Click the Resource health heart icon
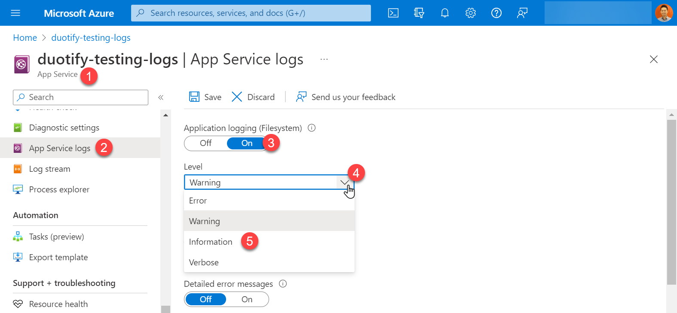The height and width of the screenshot is (313, 677). [x=18, y=304]
